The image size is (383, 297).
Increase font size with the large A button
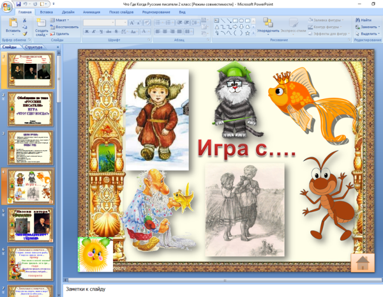[x=132, y=23]
